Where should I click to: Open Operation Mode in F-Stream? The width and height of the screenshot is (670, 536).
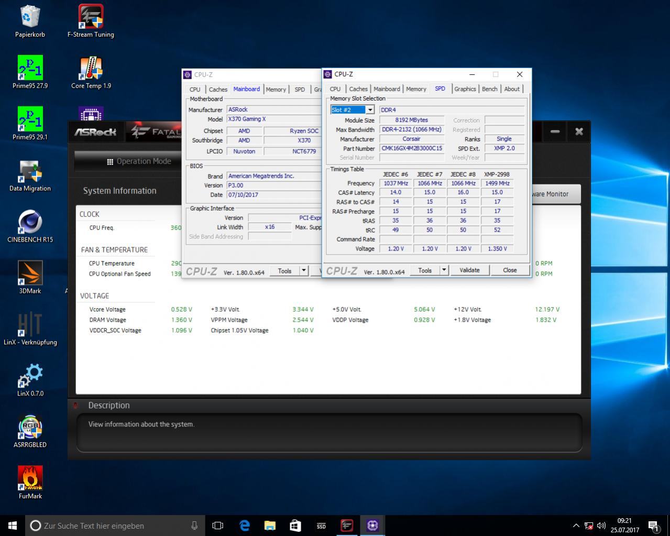[139, 161]
